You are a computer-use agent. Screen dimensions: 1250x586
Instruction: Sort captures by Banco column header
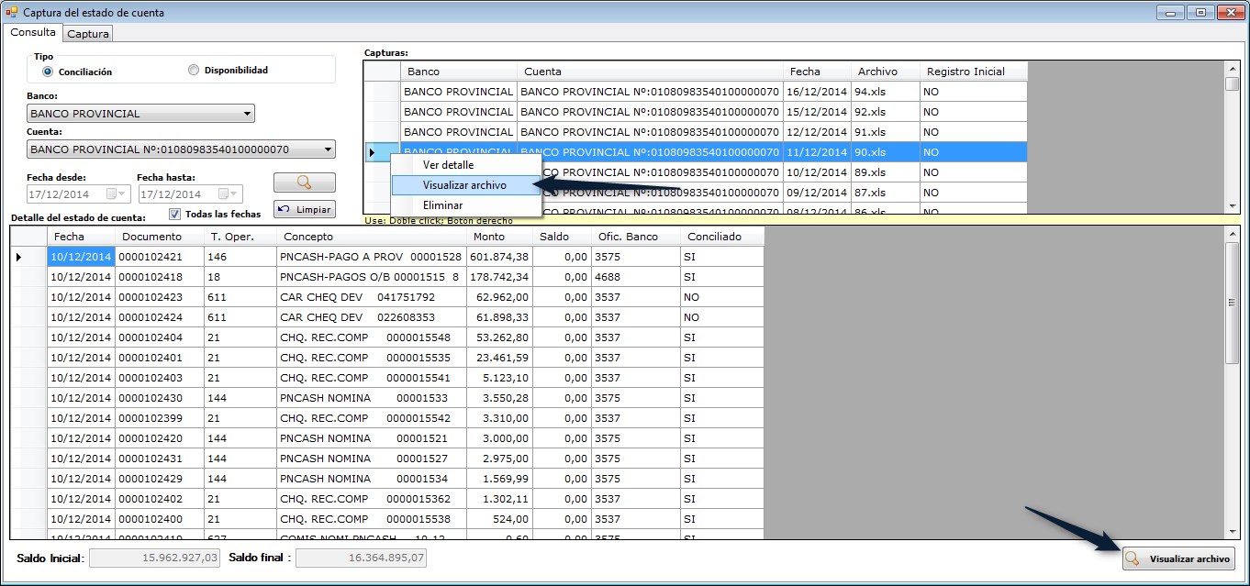459,72
